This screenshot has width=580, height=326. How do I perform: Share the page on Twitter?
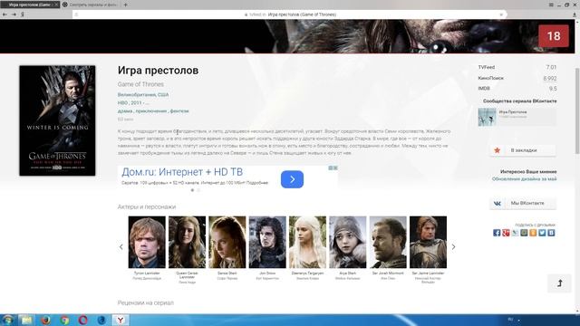[x=542, y=233]
